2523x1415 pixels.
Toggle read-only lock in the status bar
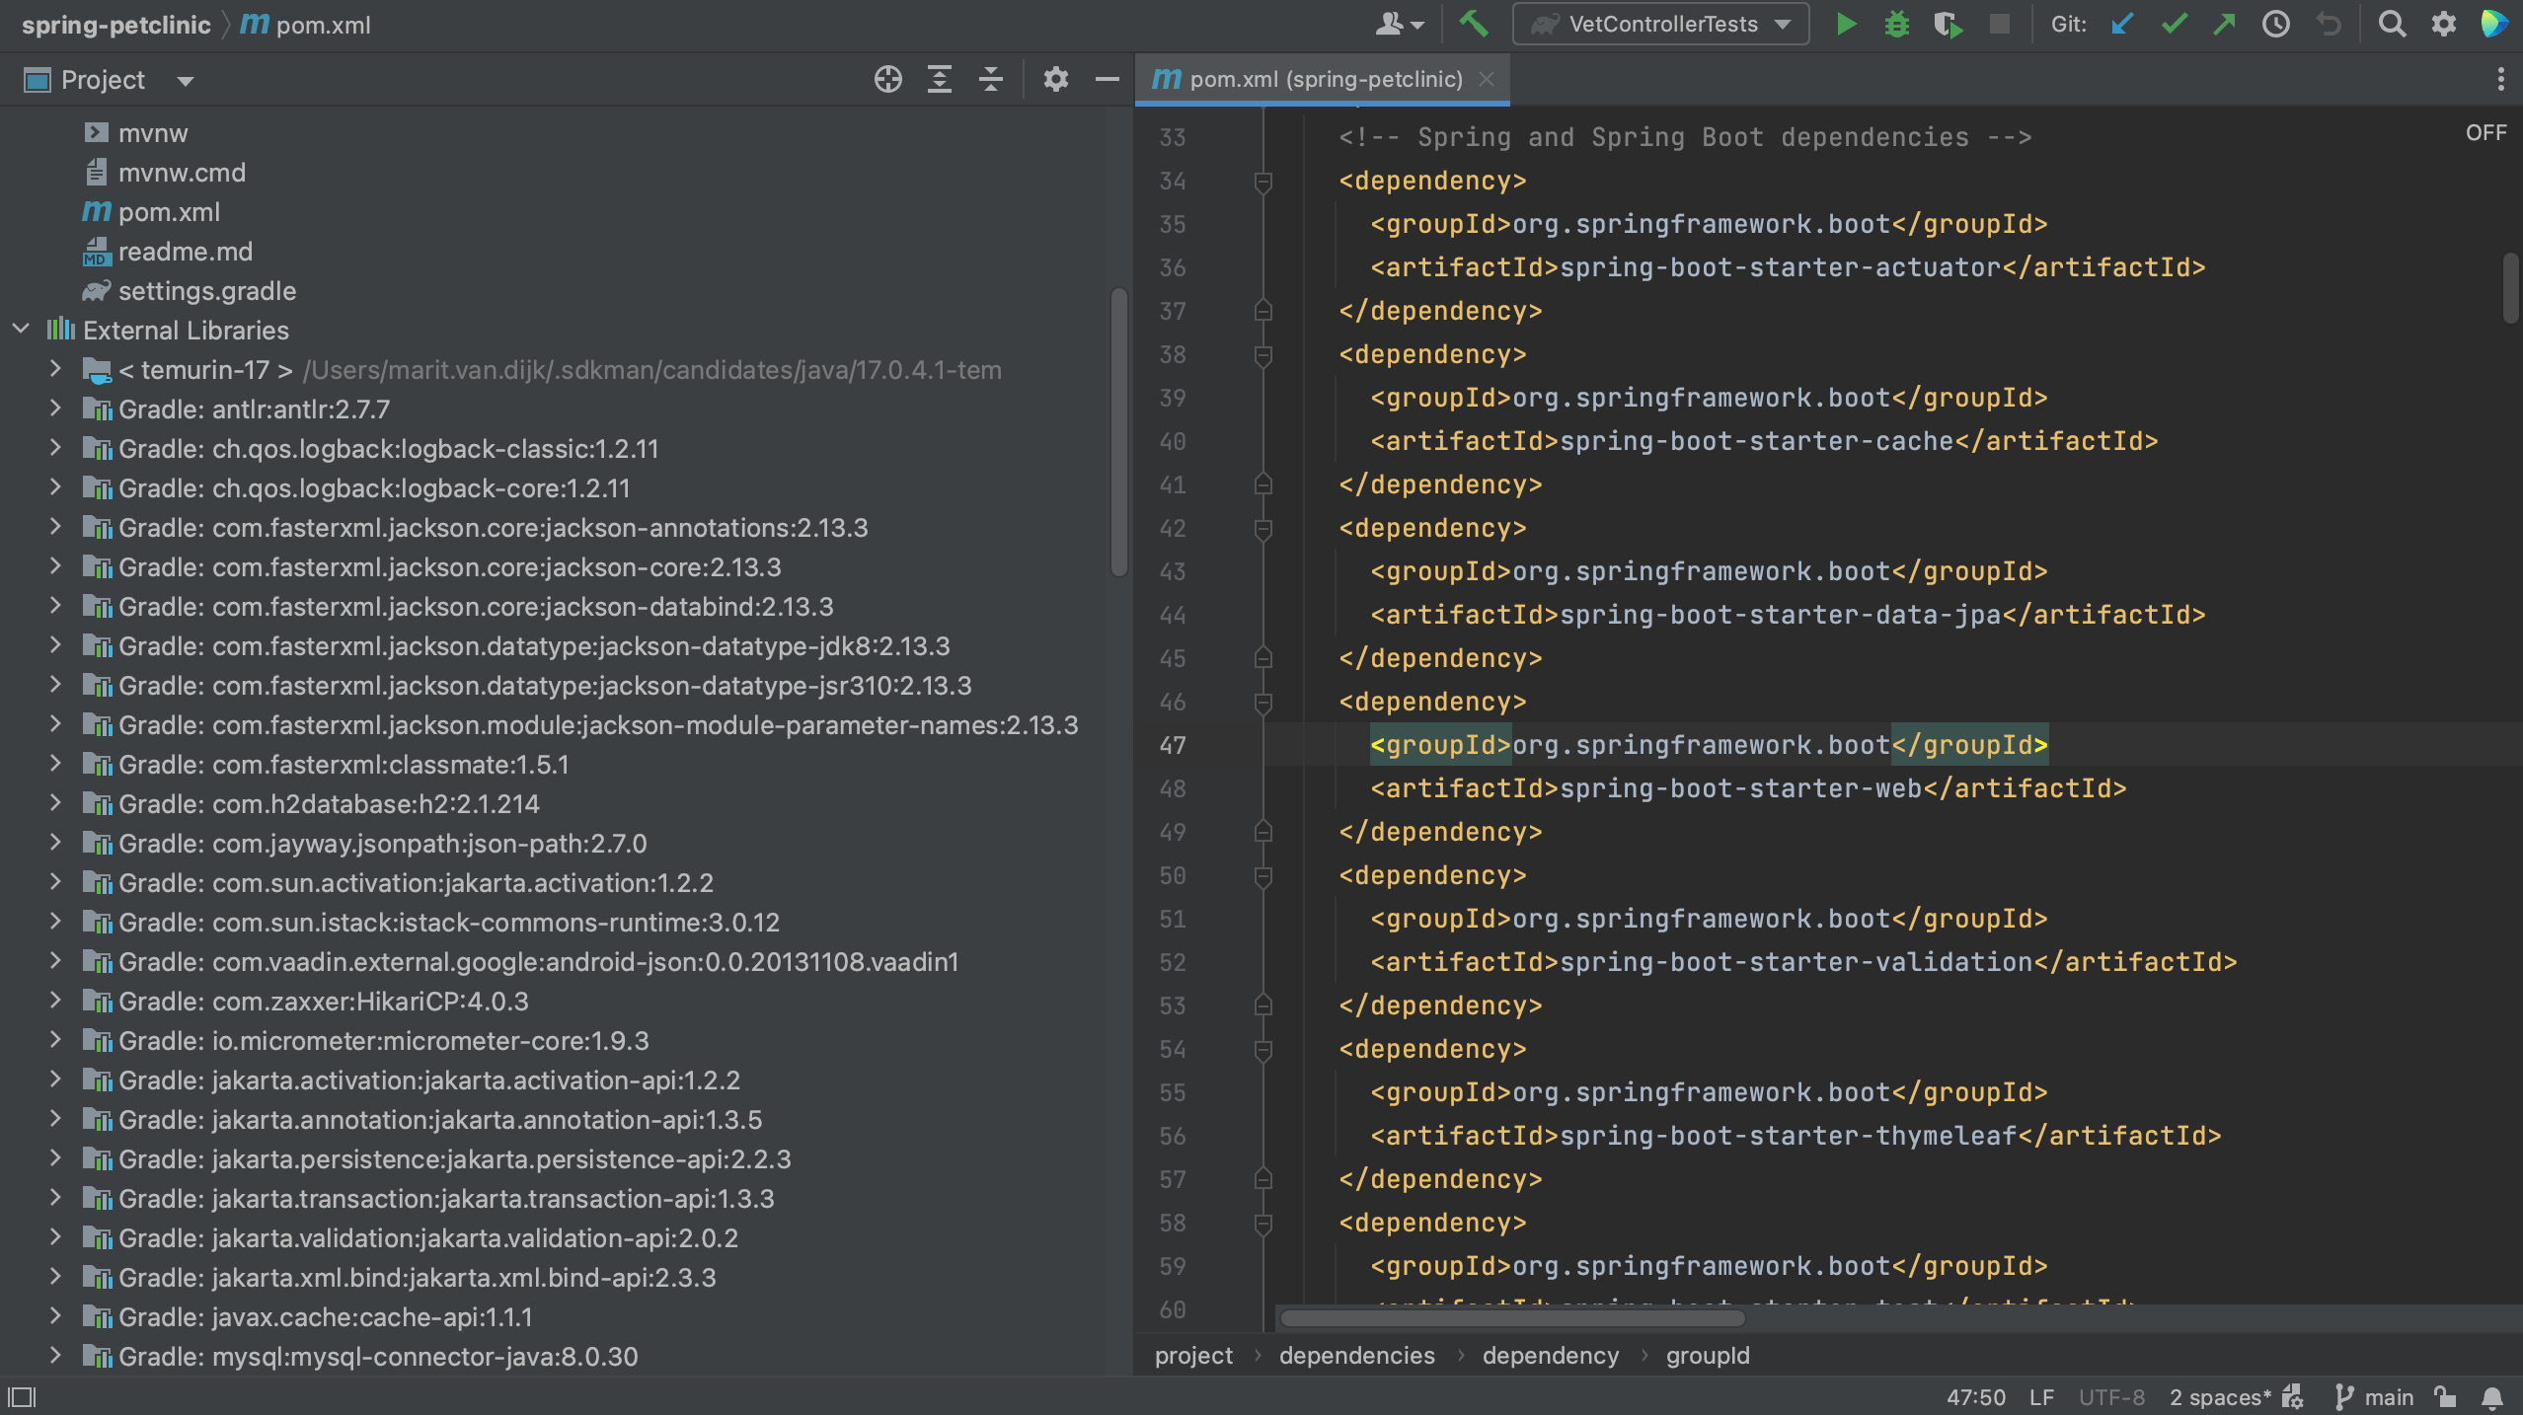(x=2444, y=1396)
